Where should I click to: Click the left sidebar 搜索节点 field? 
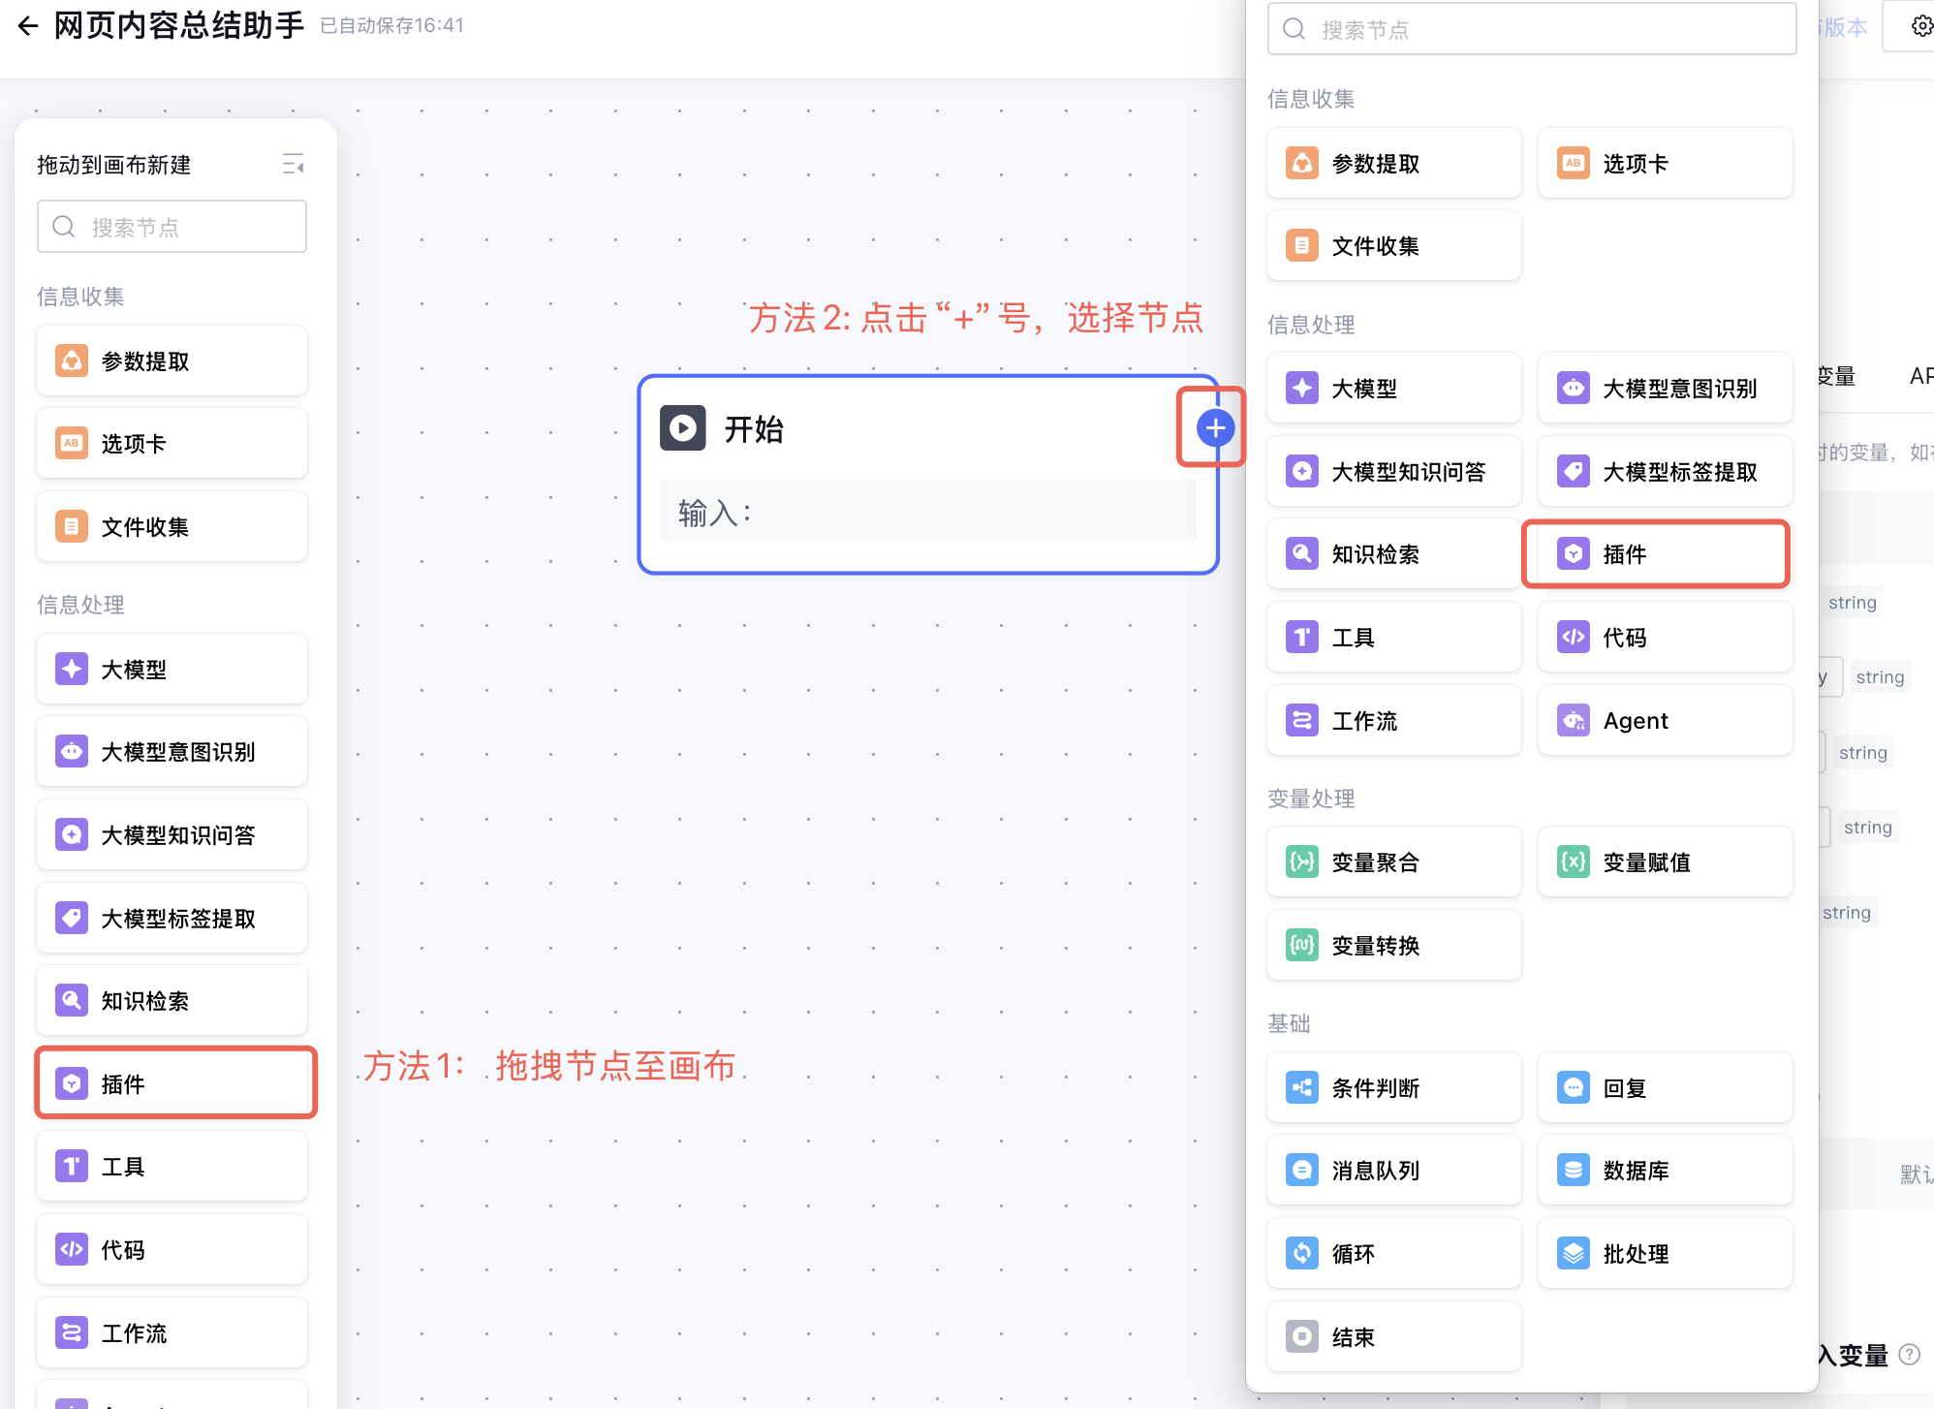172,227
